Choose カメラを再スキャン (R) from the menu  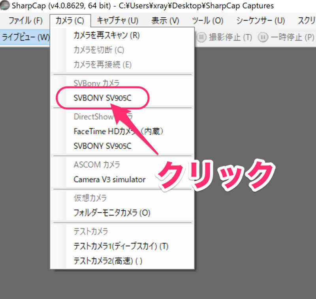107,35
